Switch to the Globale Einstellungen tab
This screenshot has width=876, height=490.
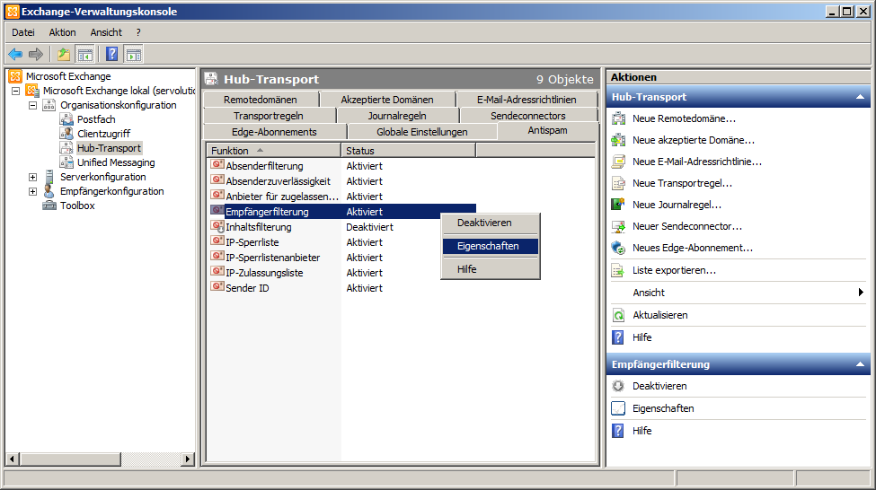[x=422, y=132]
